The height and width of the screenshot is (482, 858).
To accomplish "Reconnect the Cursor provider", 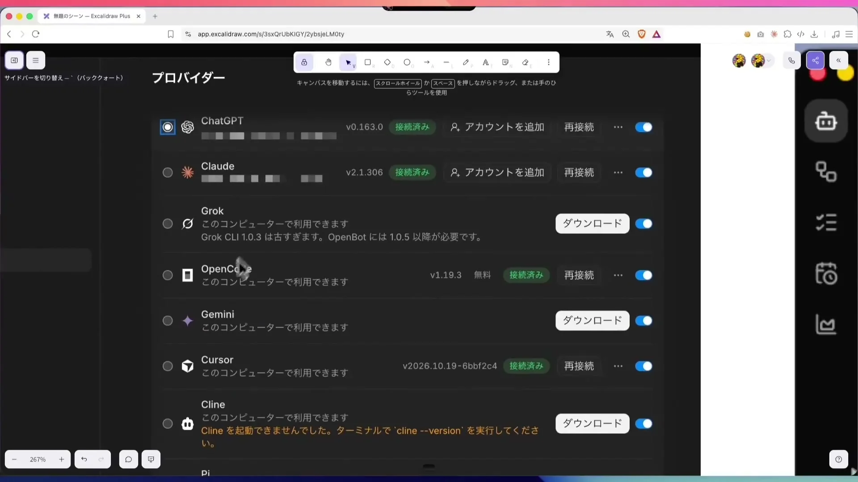I will click(x=579, y=366).
